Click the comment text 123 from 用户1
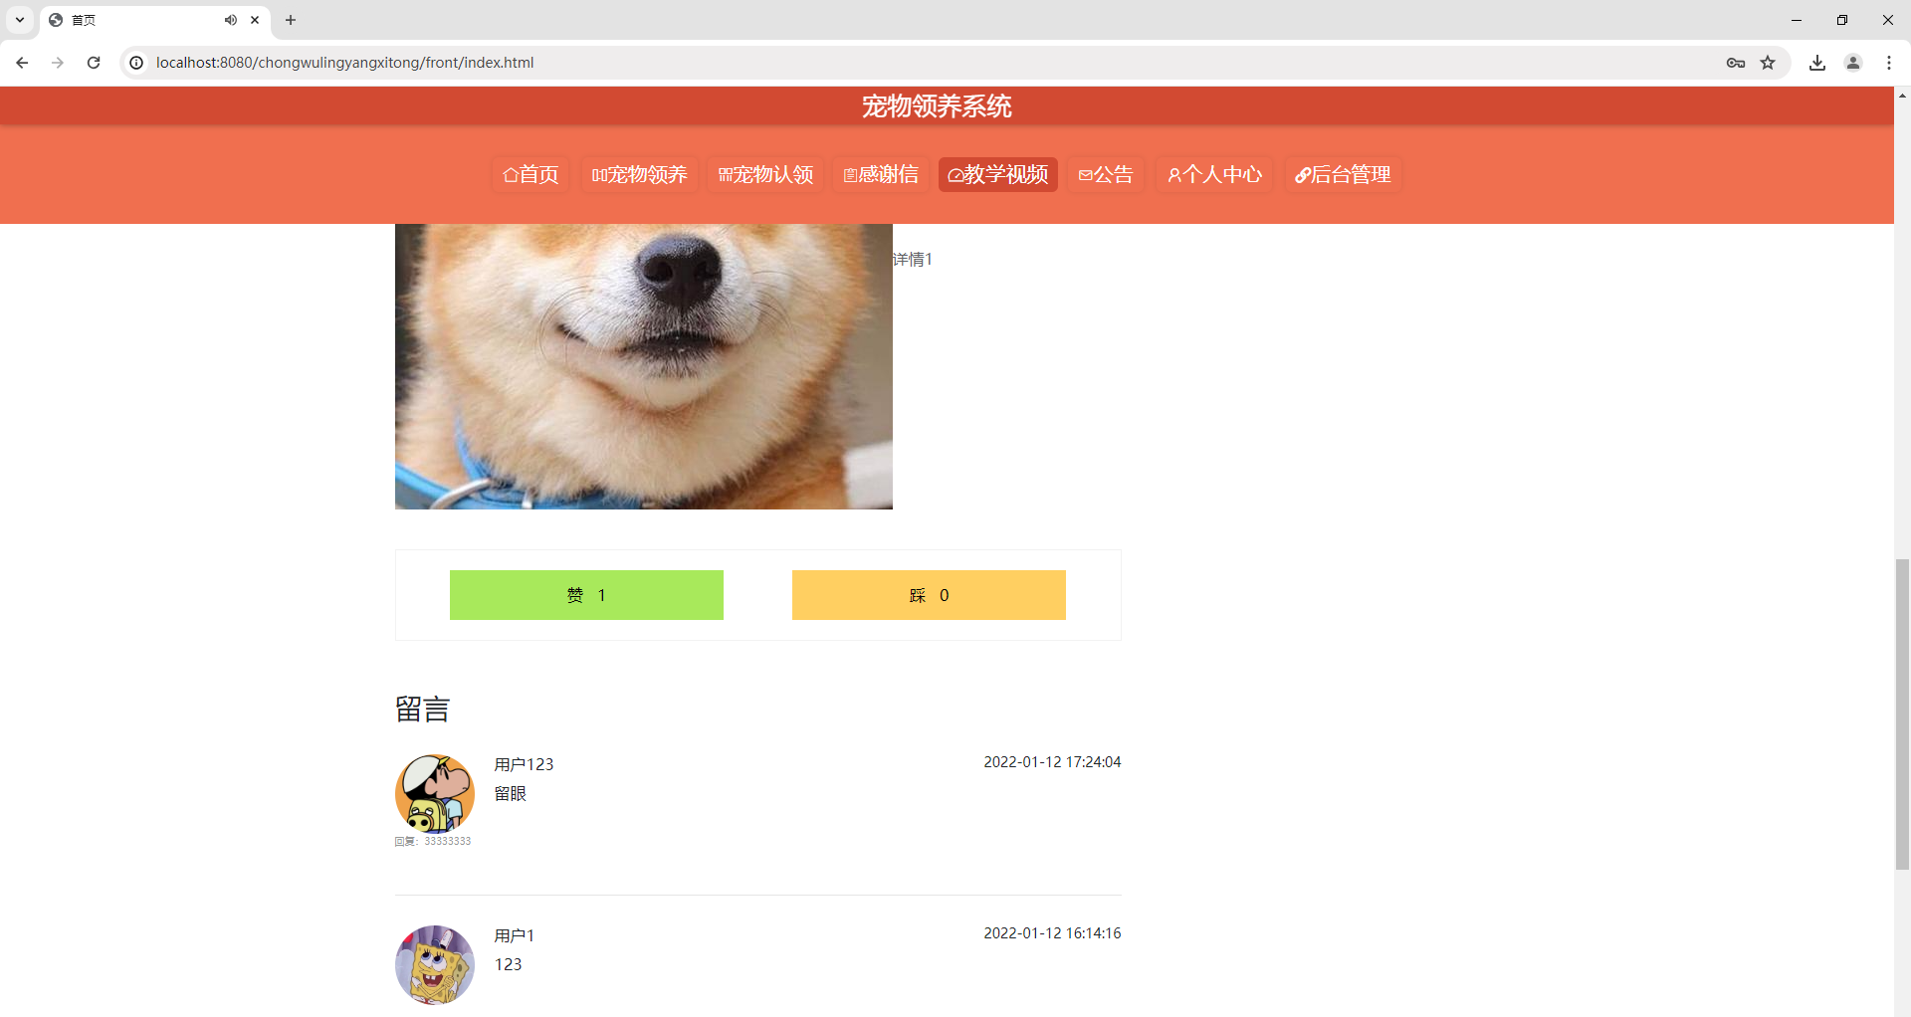 pos(509,964)
